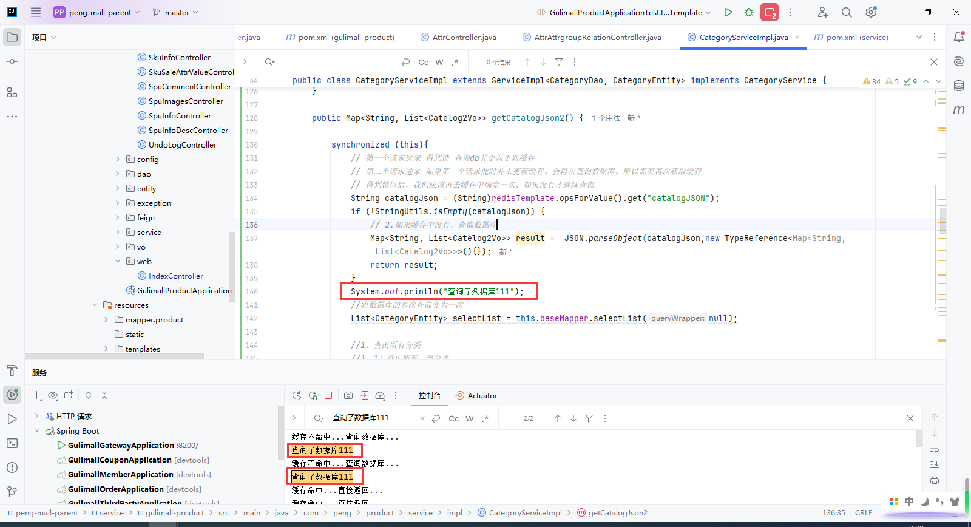This screenshot has width=971, height=527.
Task: Open the Build hammer tool window
Action: (x=12, y=370)
